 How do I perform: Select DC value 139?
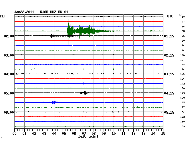tap(183, 126)
